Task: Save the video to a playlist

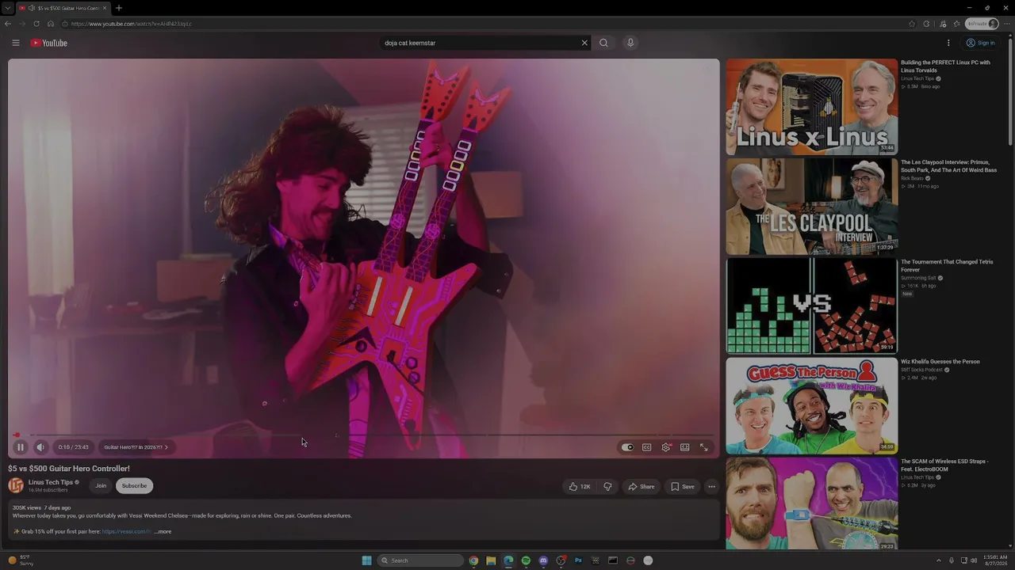Action: click(x=683, y=486)
